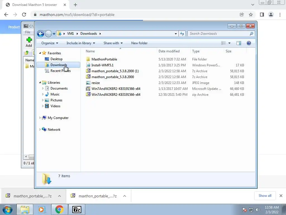Open the Chrome profile avatar
This screenshot has width=286, height=215.
point(271,15)
